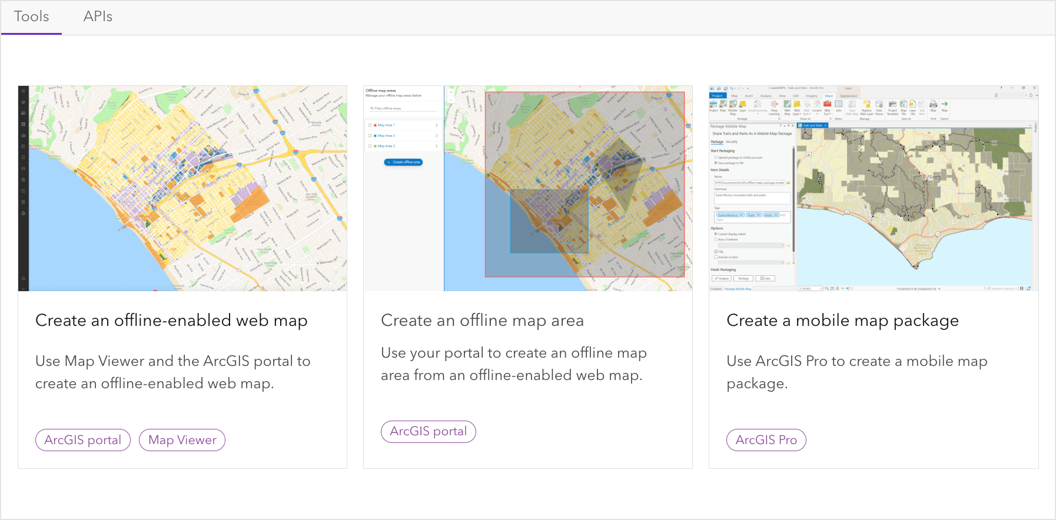Click 'Use ArcGIS Pro to create' description
Screen dimensions: 1056x520
click(x=857, y=372)
